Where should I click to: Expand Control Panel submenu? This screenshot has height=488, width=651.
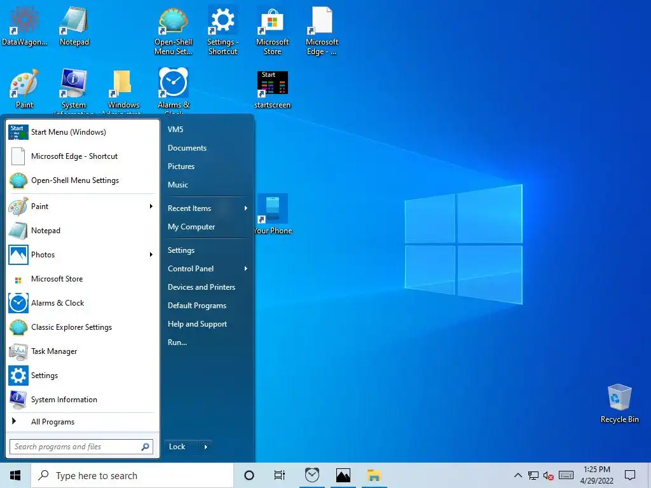(x=207, y=269)
